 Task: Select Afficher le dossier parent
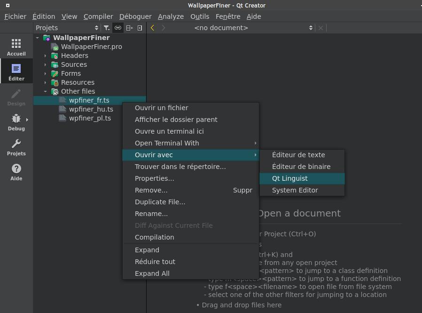pos(190,120)
